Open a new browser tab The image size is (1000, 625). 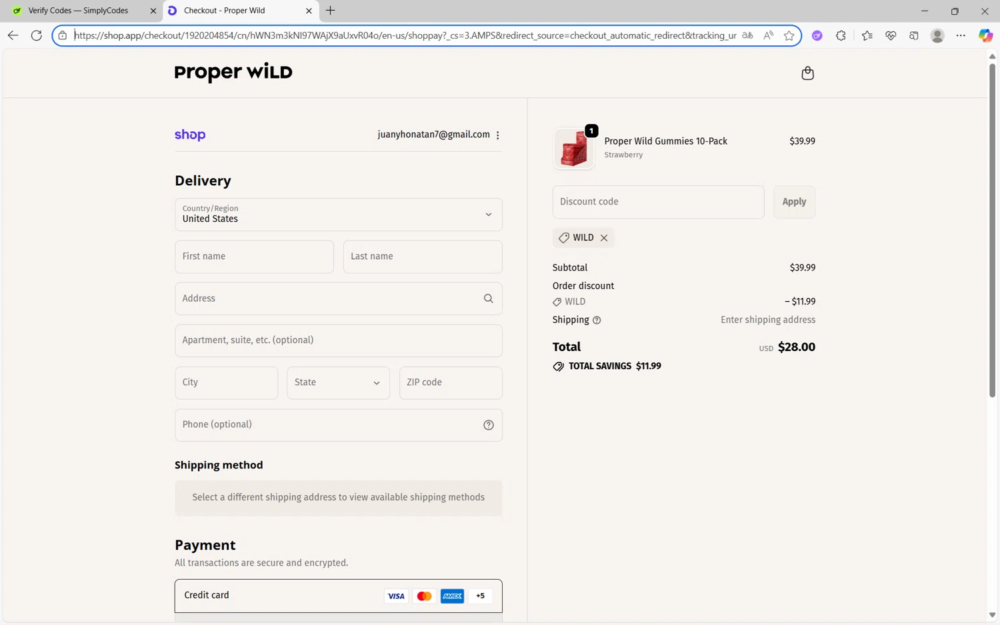tap(330, 11)
